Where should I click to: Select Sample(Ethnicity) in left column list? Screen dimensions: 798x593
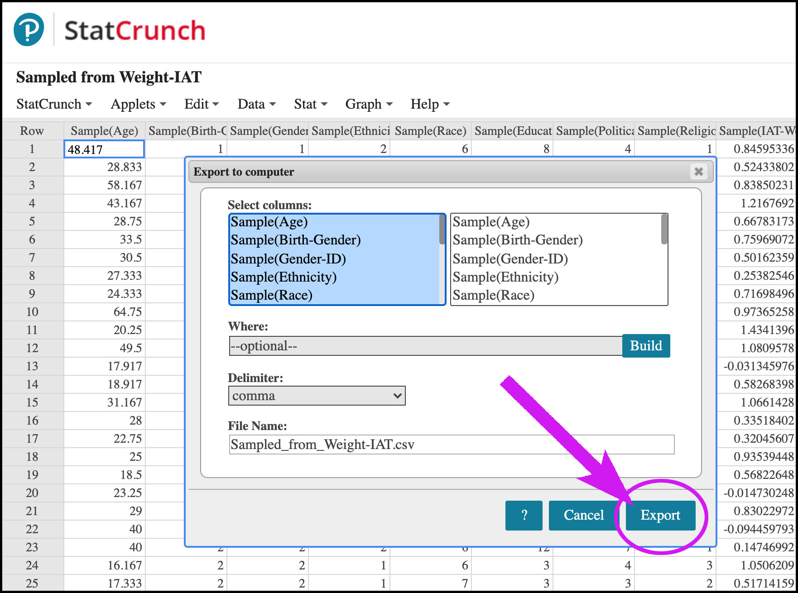[334, 277]
